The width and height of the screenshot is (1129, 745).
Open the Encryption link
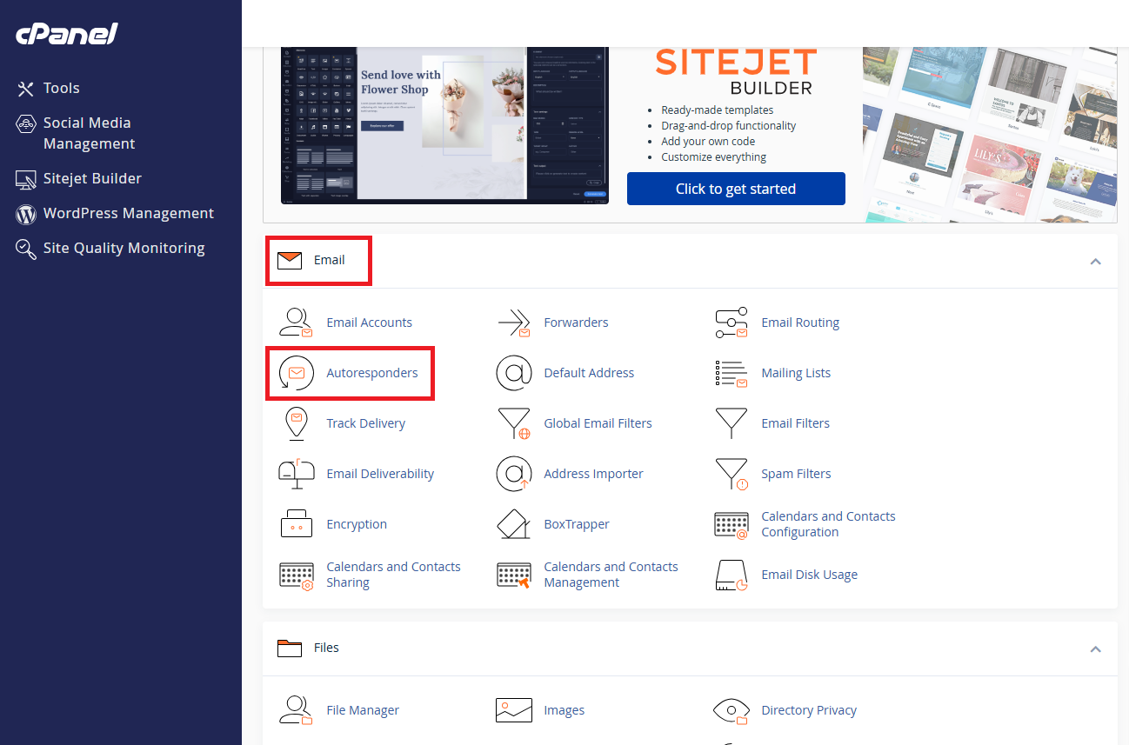357,524
